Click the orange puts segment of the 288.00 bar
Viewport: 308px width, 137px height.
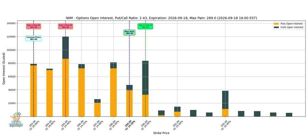(113, 92)
